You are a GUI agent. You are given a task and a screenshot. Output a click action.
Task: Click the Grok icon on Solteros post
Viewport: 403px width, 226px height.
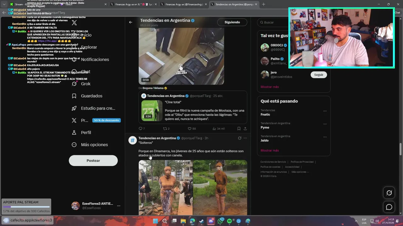(239, 138)
